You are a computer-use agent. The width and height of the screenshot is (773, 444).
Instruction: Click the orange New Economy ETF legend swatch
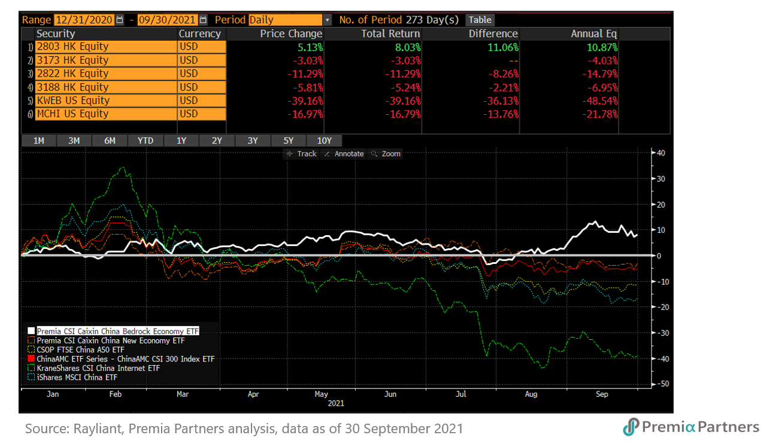31,340
